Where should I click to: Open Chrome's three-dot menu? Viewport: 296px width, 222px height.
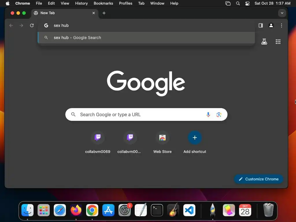coord(282,25)
